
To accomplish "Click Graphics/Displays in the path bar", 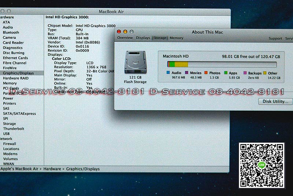I will tap(83, 169).
